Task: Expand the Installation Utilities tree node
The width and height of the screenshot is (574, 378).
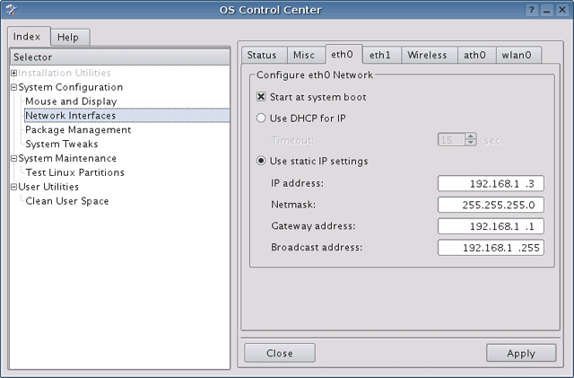Action: [14, 73]
